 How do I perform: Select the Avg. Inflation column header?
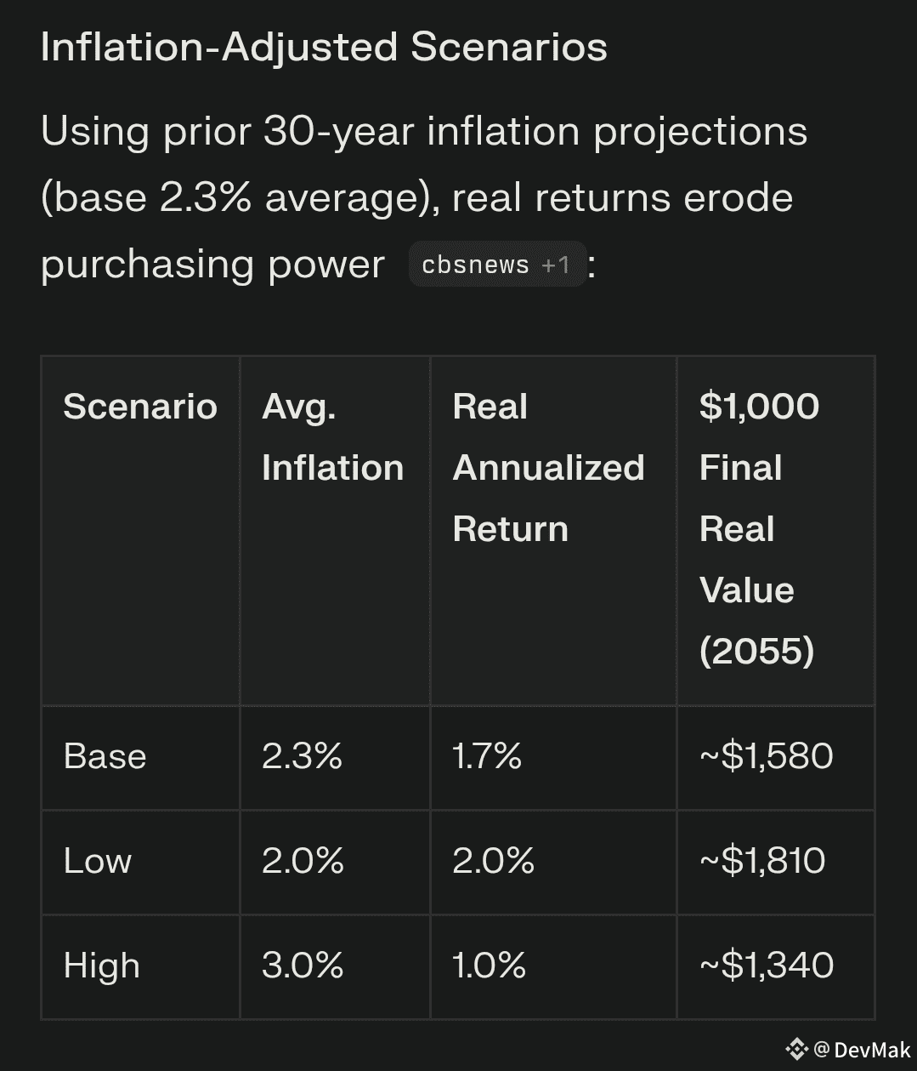click(x=332, y=437)
